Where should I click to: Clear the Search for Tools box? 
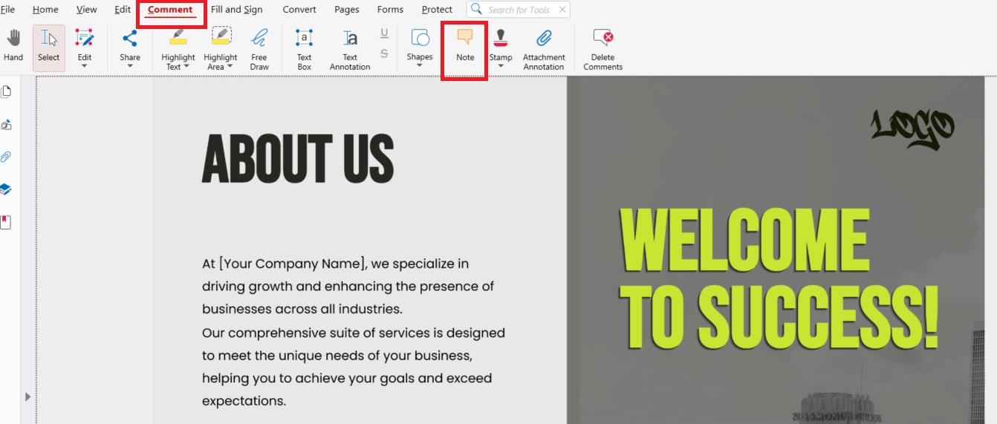(562, 10)
